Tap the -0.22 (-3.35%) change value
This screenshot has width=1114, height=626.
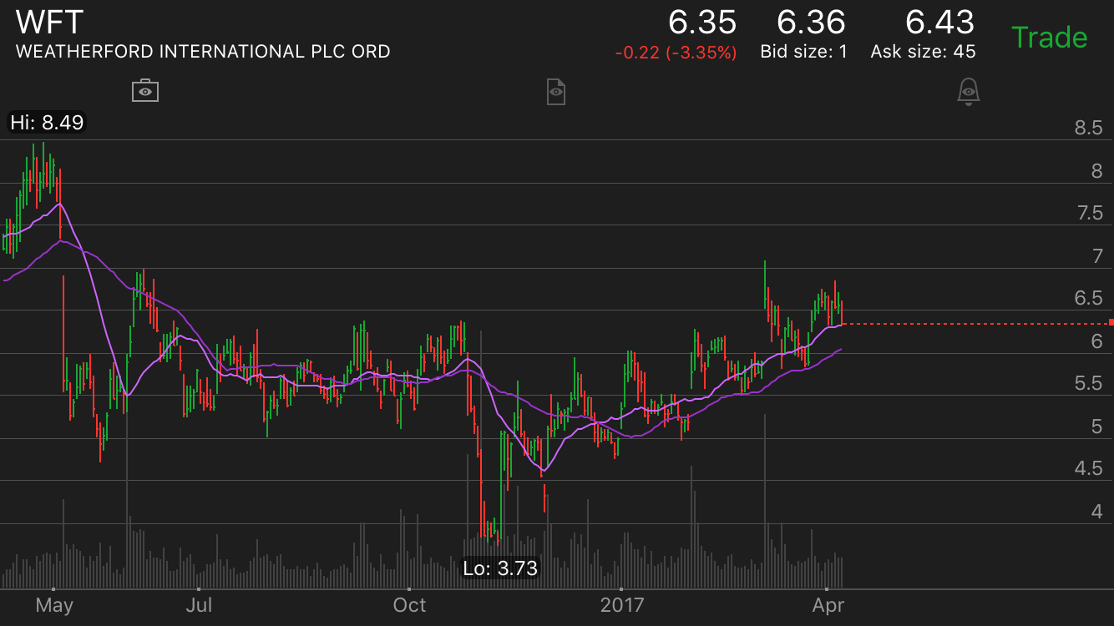click(676, 53)
